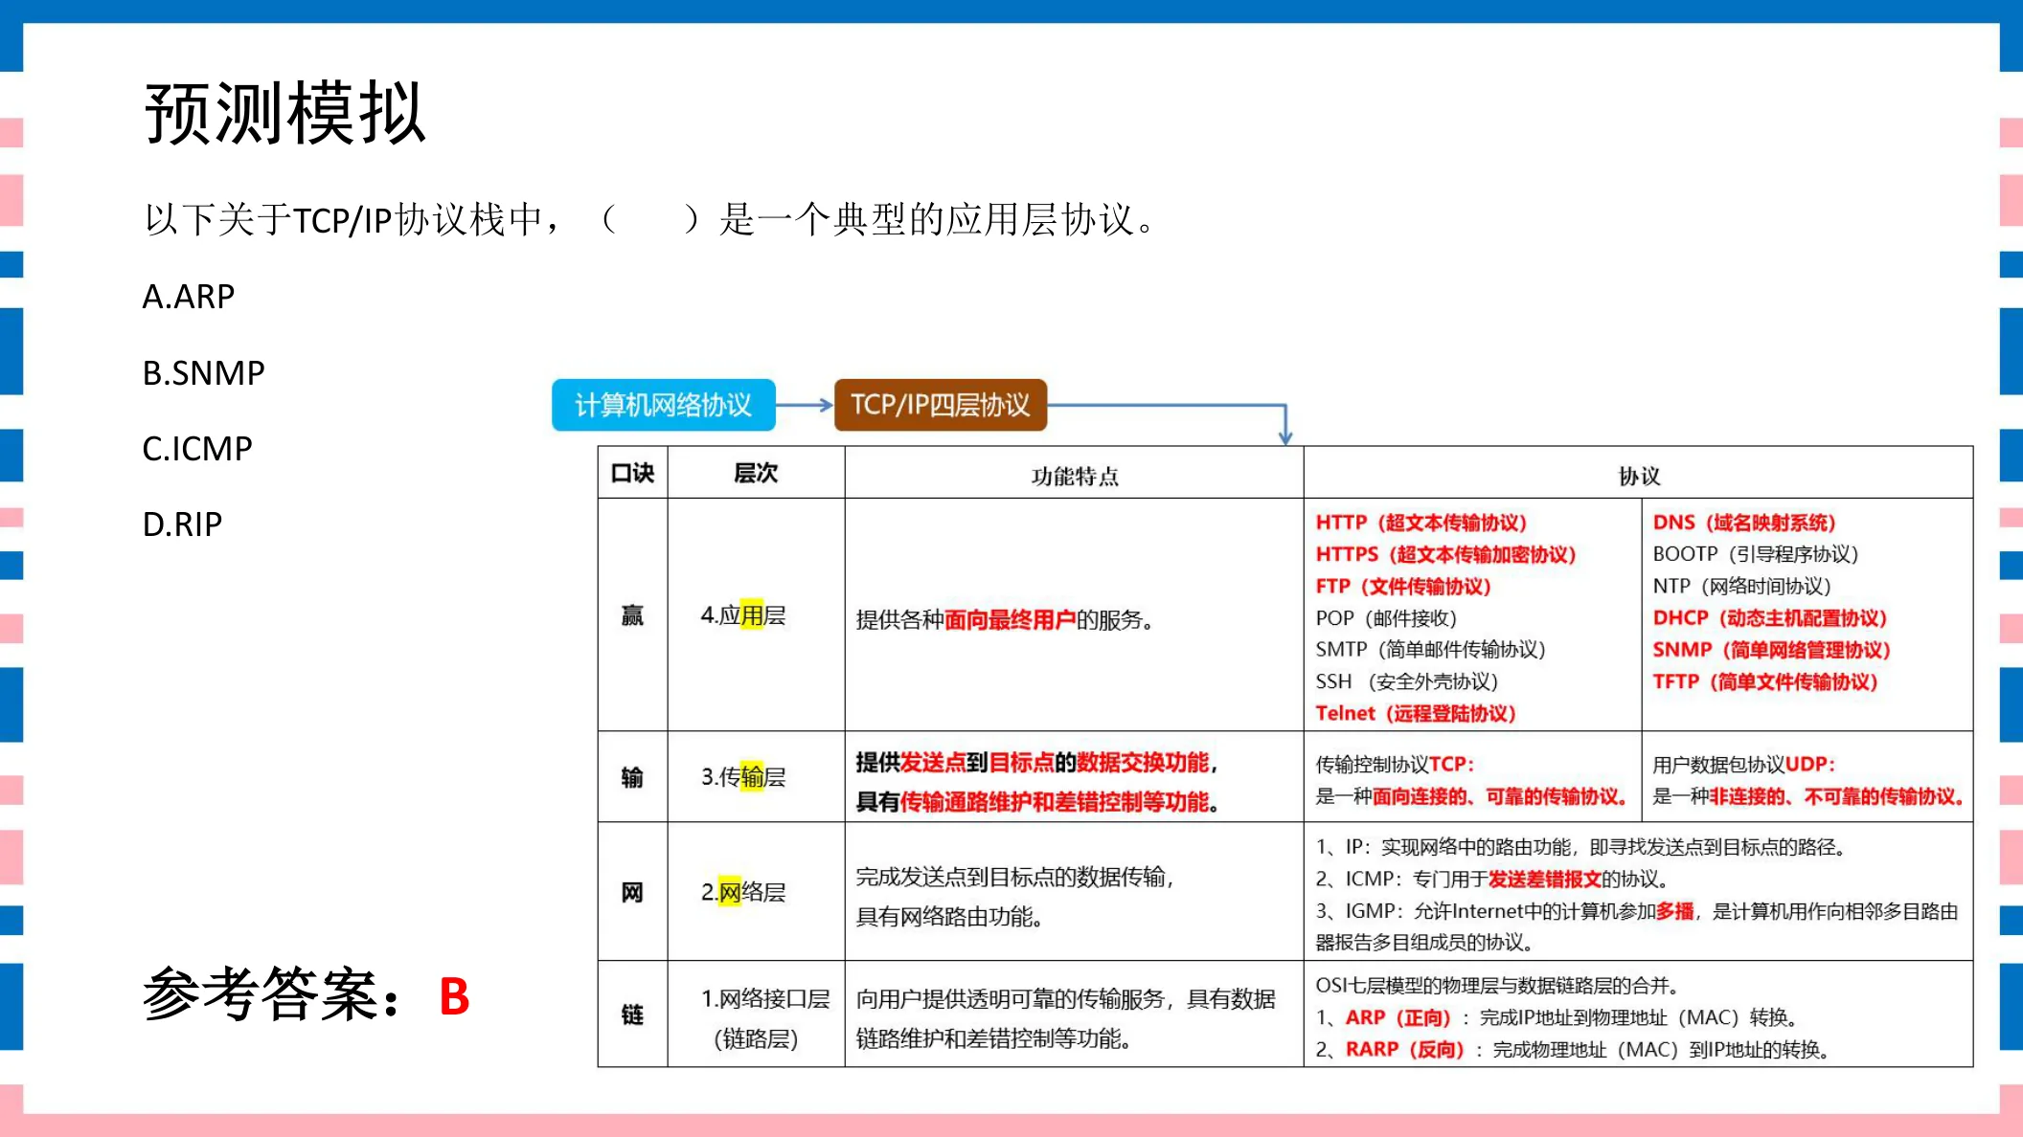Click NTP (网络时间协议) entry

tap(1741, 586)
